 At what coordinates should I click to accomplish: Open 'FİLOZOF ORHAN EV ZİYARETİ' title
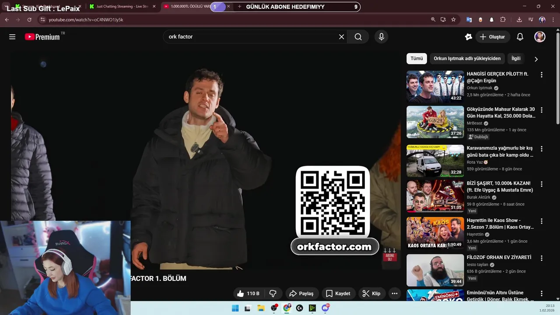[x=499, y=257]
